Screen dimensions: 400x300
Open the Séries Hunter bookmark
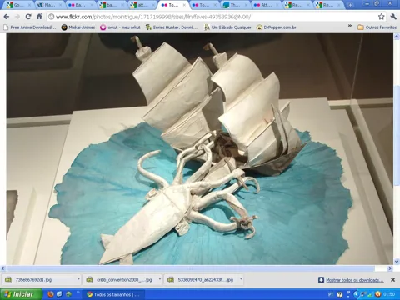tap(172, 27)
